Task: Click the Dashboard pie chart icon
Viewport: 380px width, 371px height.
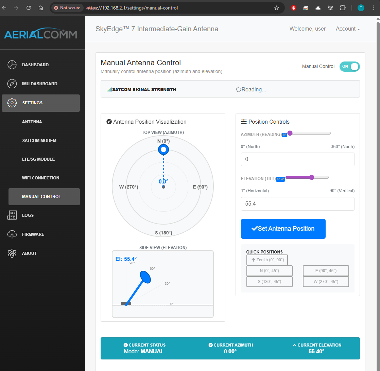Action: [x=12, y=65]
